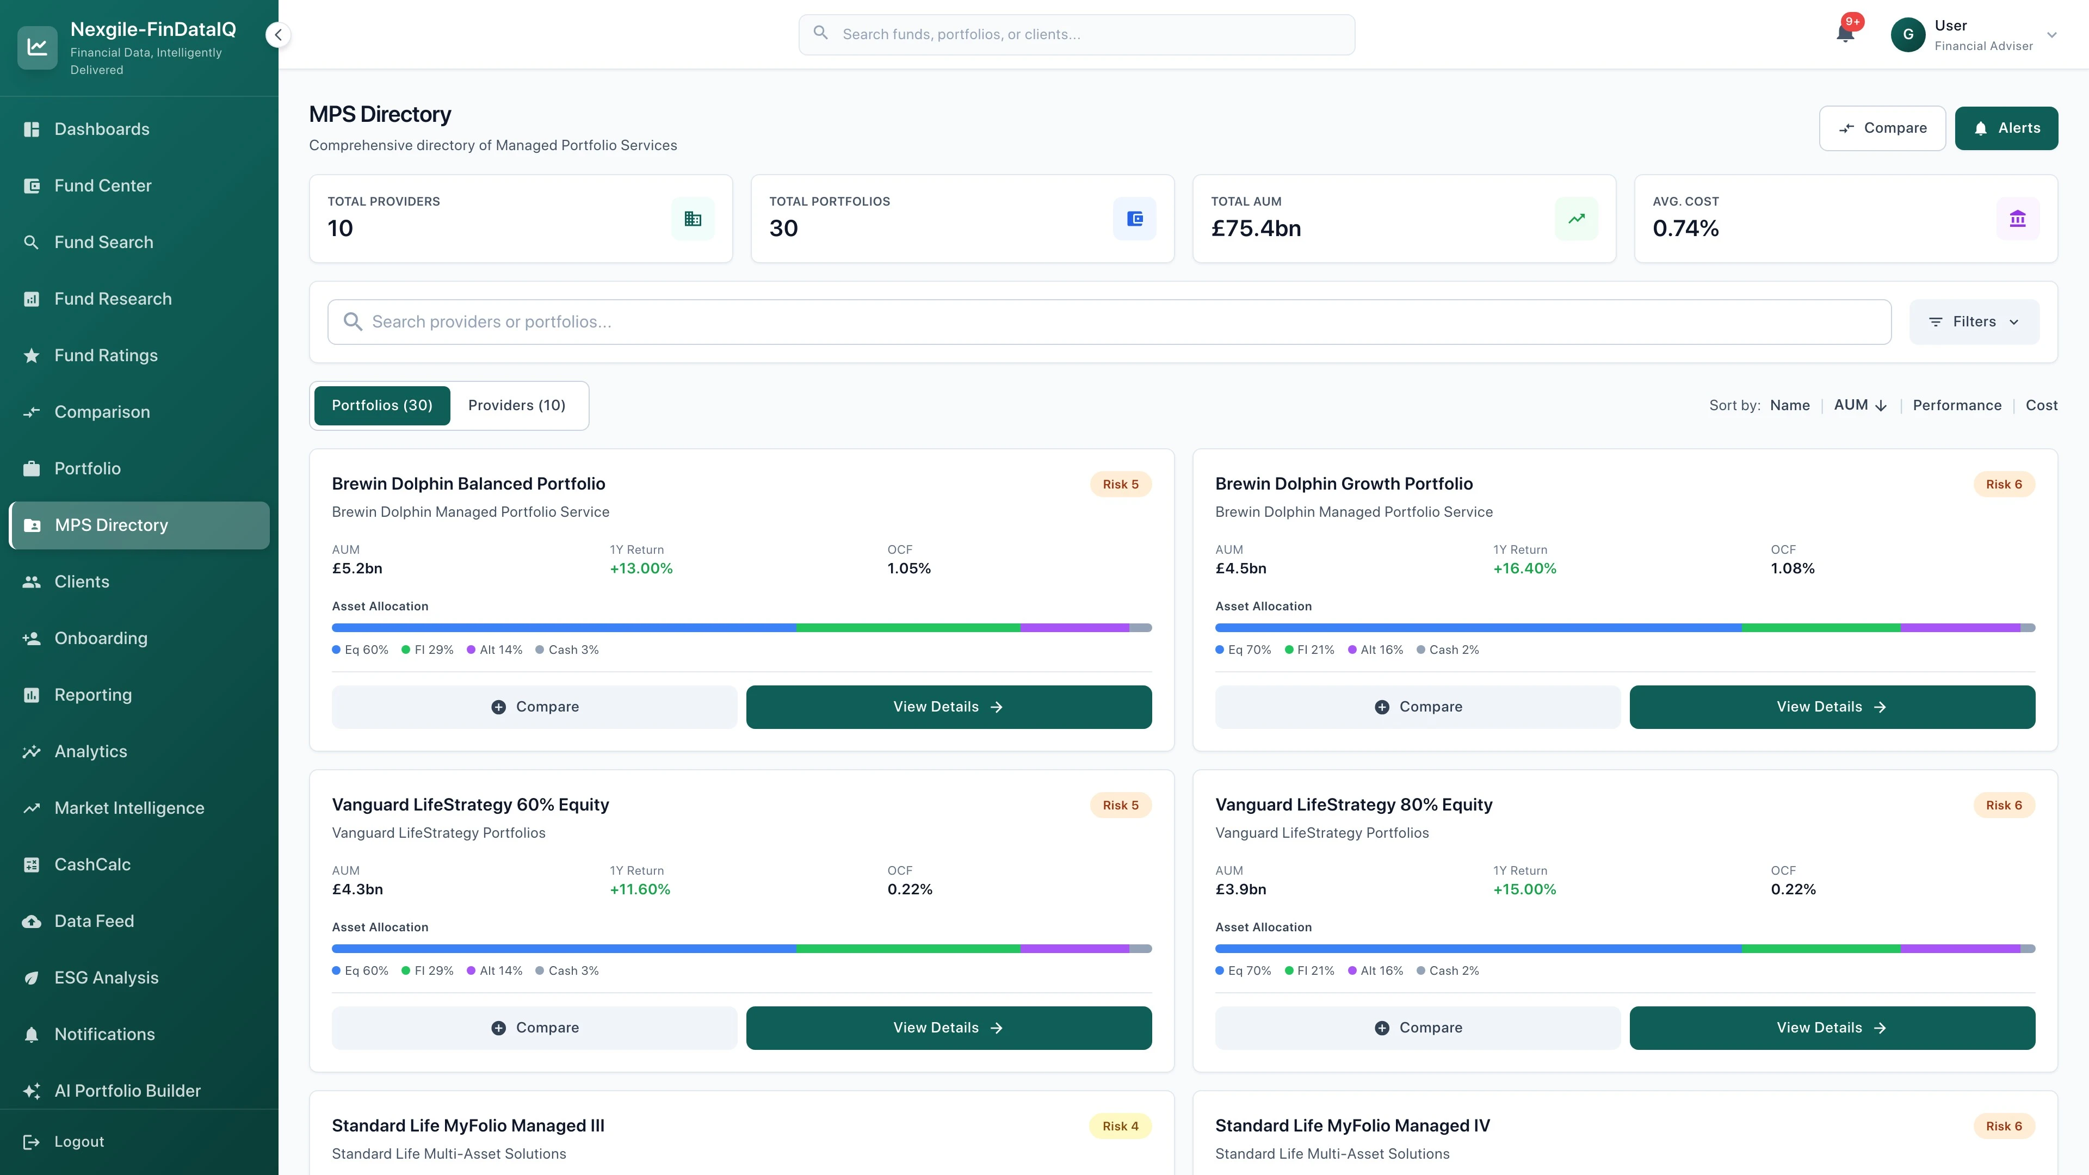Click the Alerts button
The width and height of the screenshot is (2089, 1175).
coord(2007,127)
